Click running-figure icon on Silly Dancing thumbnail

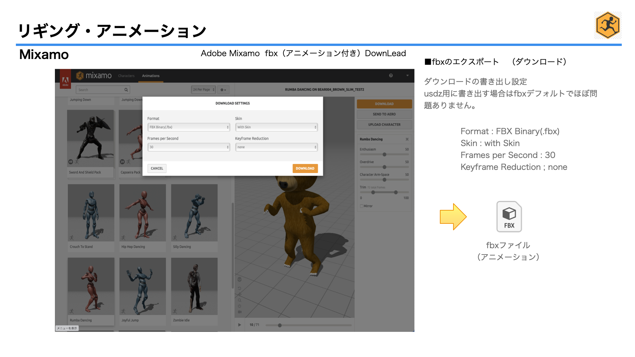(175, 238)
